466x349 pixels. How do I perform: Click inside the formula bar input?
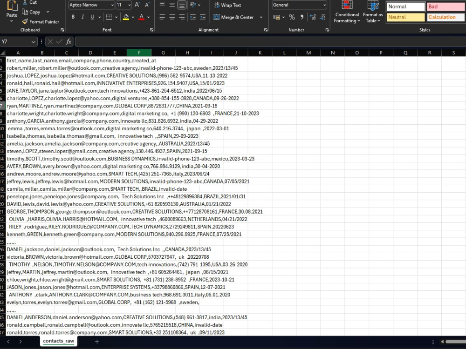(270, 41)
